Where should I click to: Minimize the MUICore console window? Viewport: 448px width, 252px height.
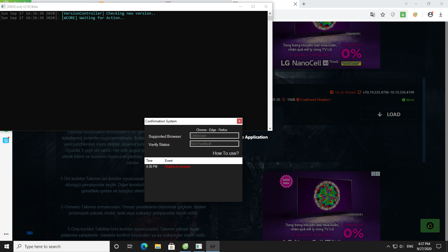pos(240,6)
